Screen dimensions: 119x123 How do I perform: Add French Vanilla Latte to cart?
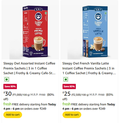pos(72,115)
